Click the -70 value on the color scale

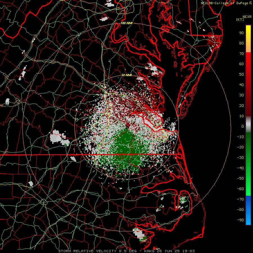(240, 199)
